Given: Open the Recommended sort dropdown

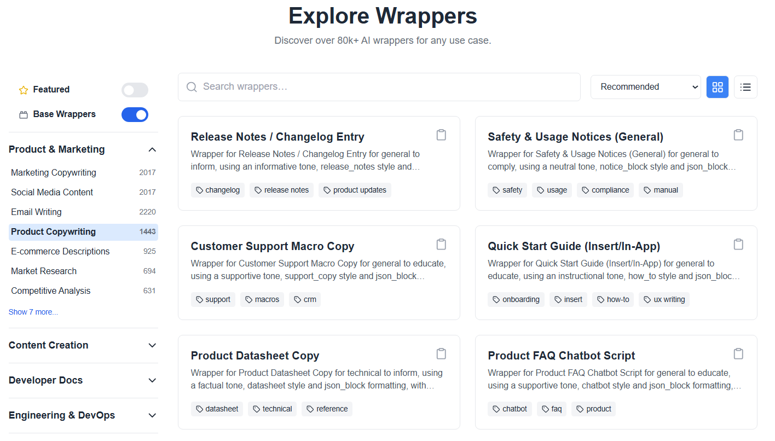Looking at the screenshot, I should (x=646, y=86).
